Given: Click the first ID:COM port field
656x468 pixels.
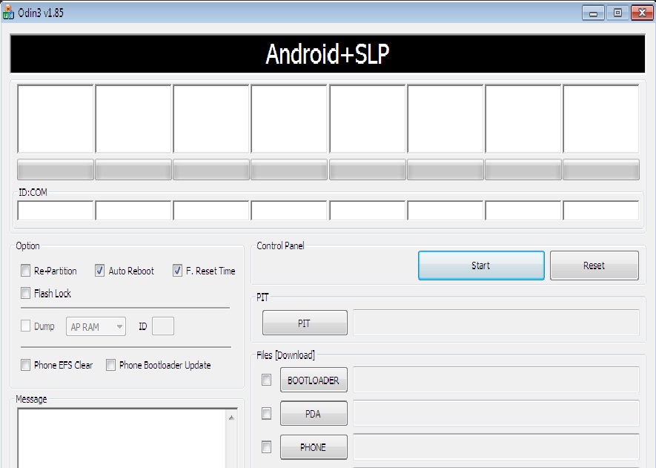Looking at the screenshot, I should tap(56, 211).
